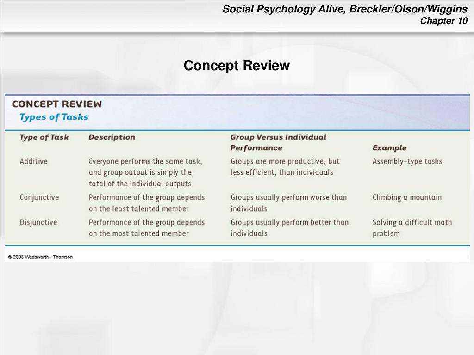Click the 'Types of Tasks' subtitle
The height and width of the screenshot is (355, 474).
[54, 117]
